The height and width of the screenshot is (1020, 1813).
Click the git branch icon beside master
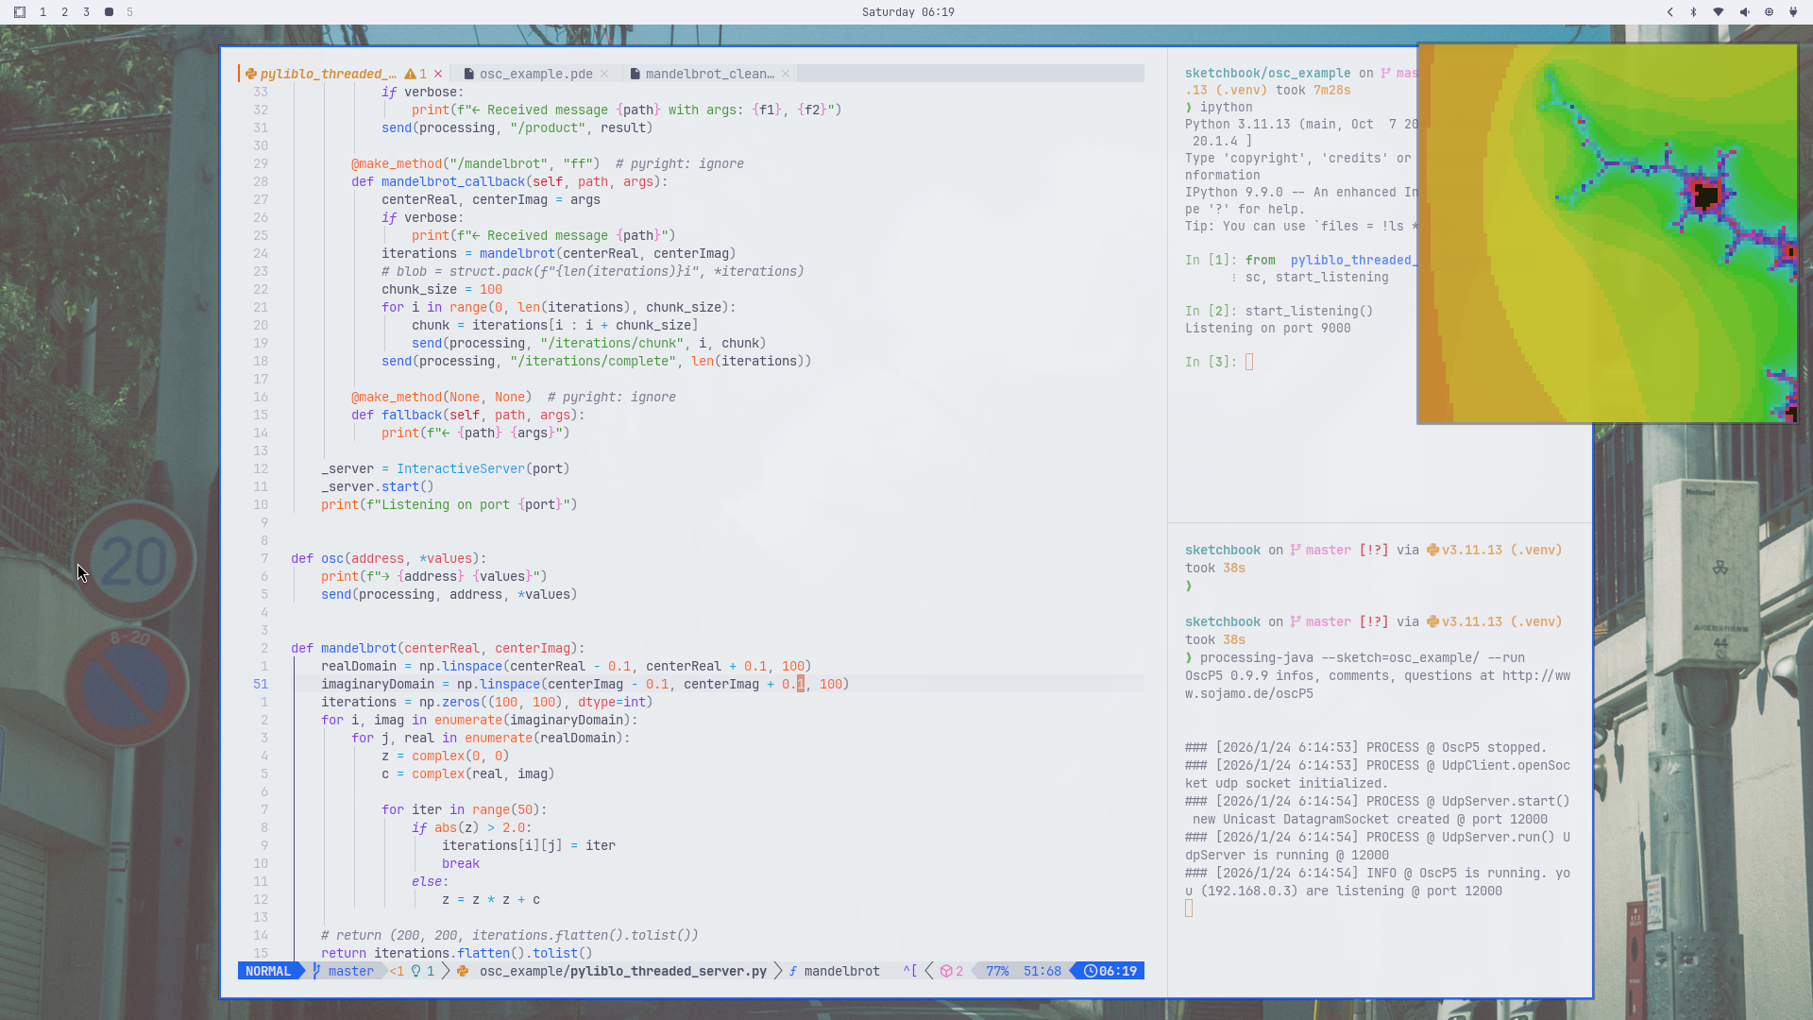(315, 971)
